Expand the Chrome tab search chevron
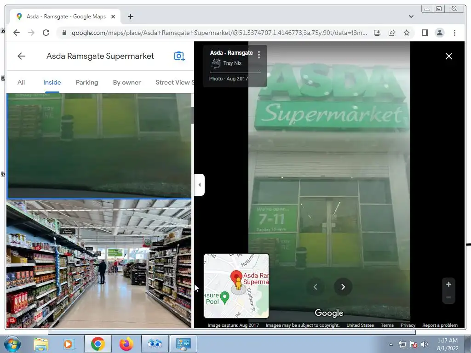Viewport: 471px width, 353px height. [x=411, y=17]
